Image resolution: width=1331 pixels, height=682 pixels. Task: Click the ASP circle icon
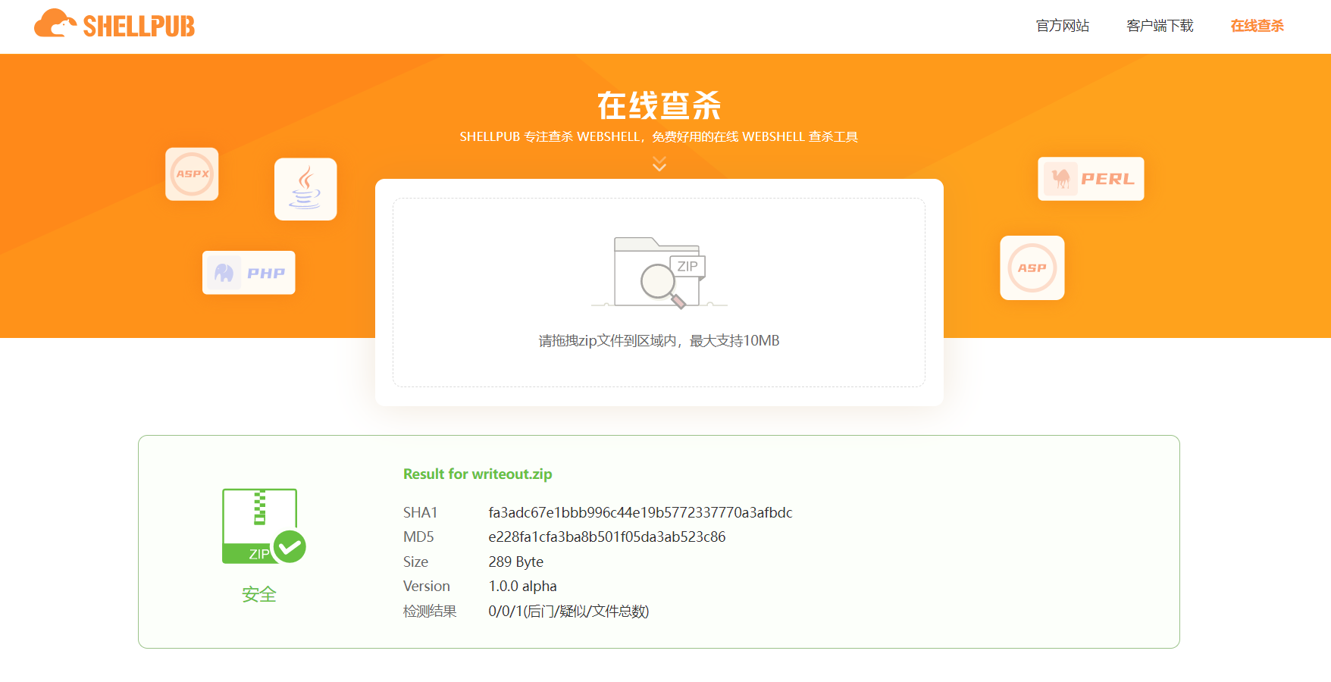pyautogui.click(x=1031, y=267)
